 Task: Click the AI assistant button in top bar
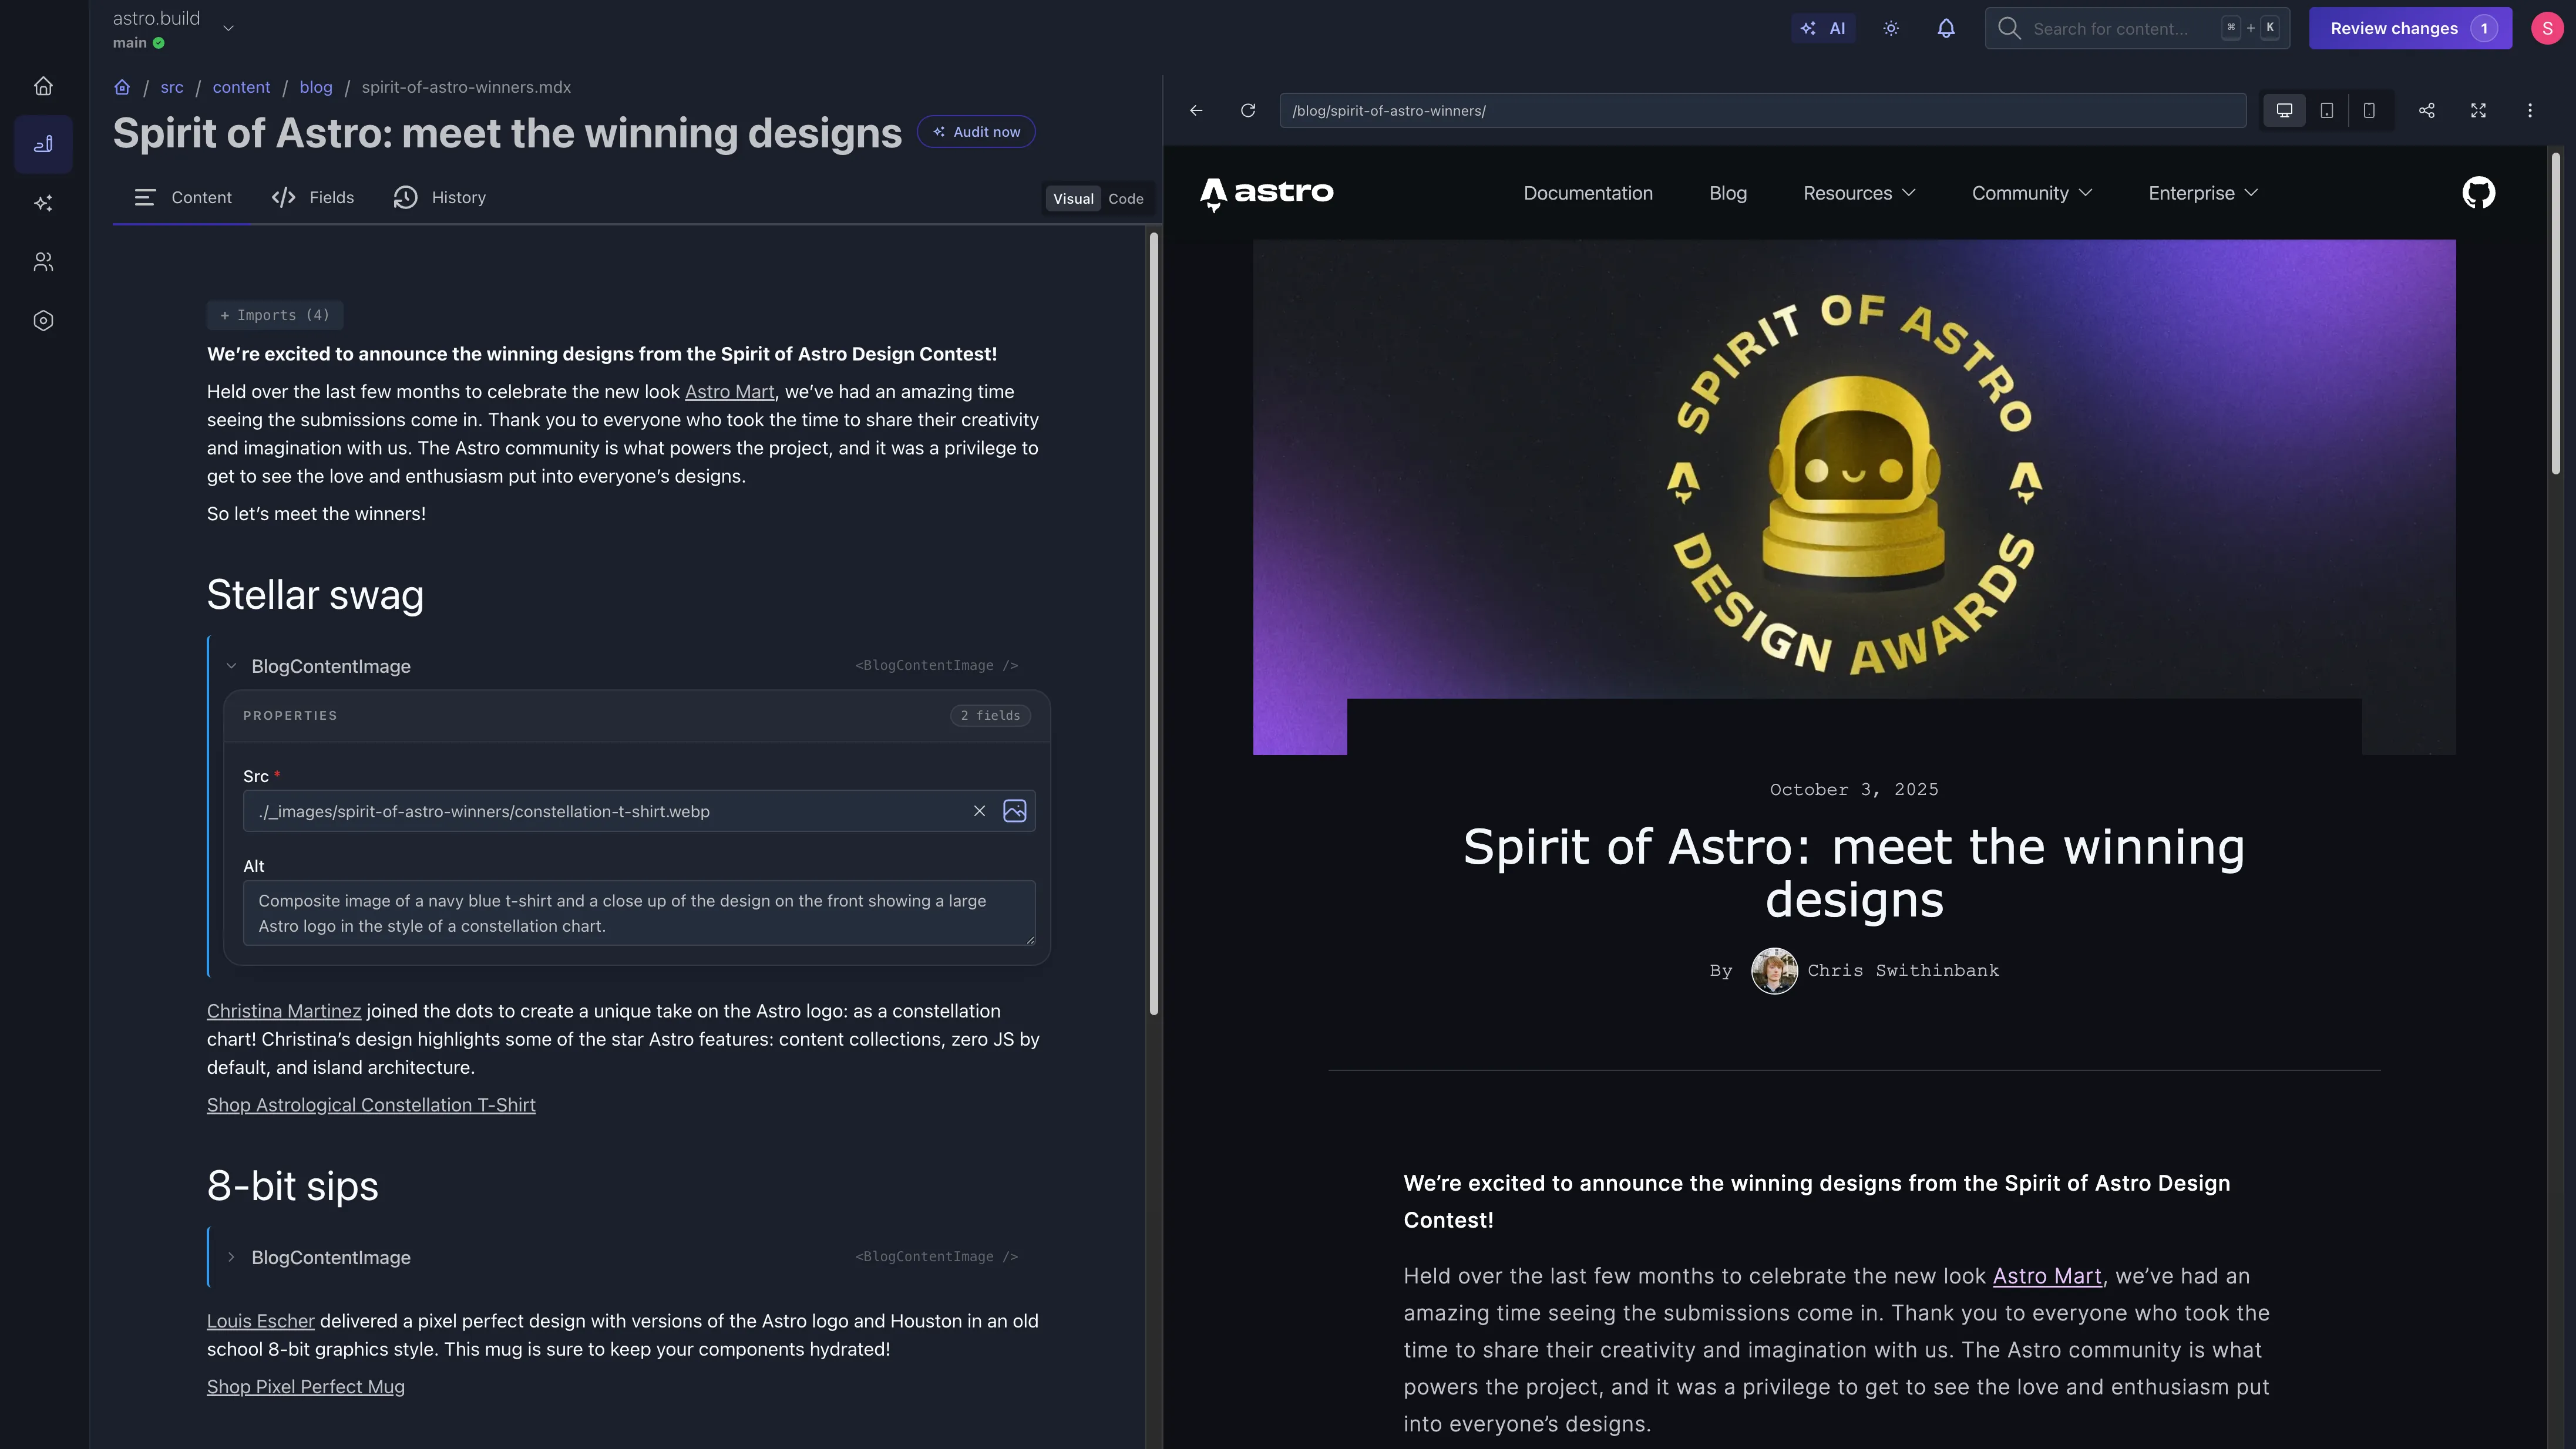[x=1823, y=28]
